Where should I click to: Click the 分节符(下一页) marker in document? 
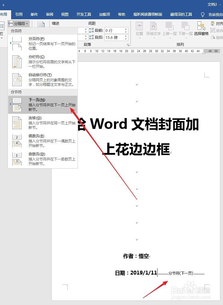(x=181, y=273)
